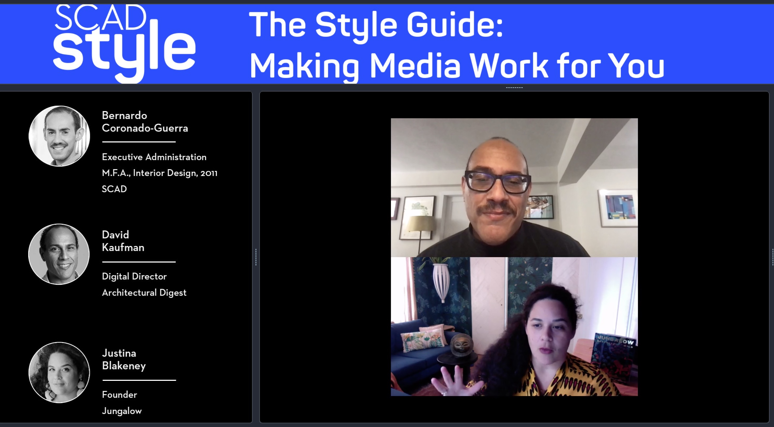The height and width of the screenshot is (427, 774).
Task: Click the 'Jungalow' company text
Action: pyautogui.click(x=122, y=411)
